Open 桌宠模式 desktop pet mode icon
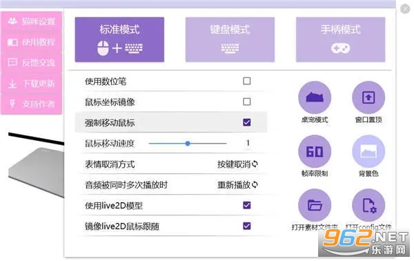 [x=315, y=97]
